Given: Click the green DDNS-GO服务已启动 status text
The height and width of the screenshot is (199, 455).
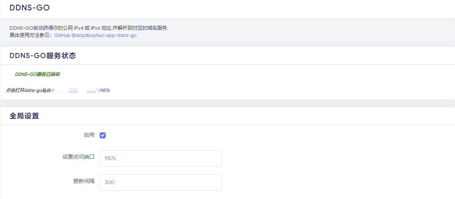Looking at the screenshot, I should pyautogui.click(x=37, y=74).
